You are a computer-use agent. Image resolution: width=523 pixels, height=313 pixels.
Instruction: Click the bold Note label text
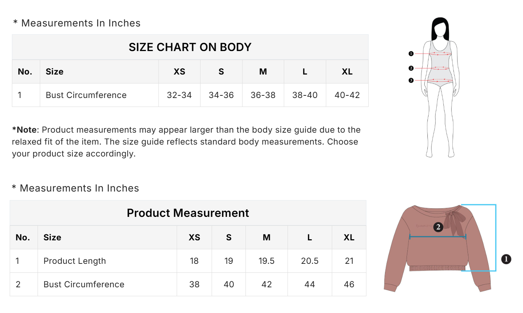click(x=25, y=130)
